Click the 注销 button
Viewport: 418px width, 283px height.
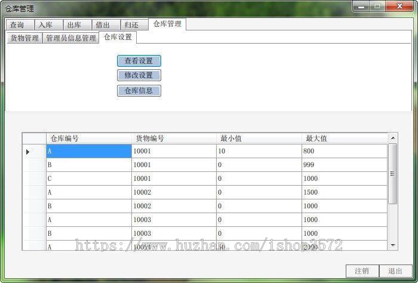point(362,271)
